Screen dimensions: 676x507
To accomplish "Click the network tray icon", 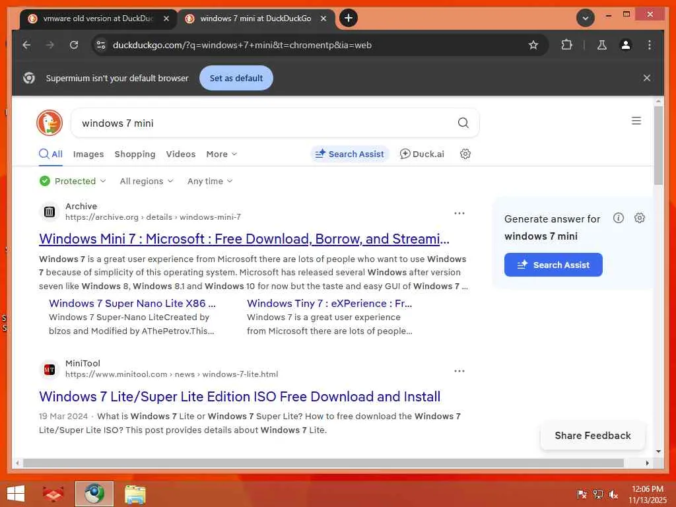I will point(597,494).
